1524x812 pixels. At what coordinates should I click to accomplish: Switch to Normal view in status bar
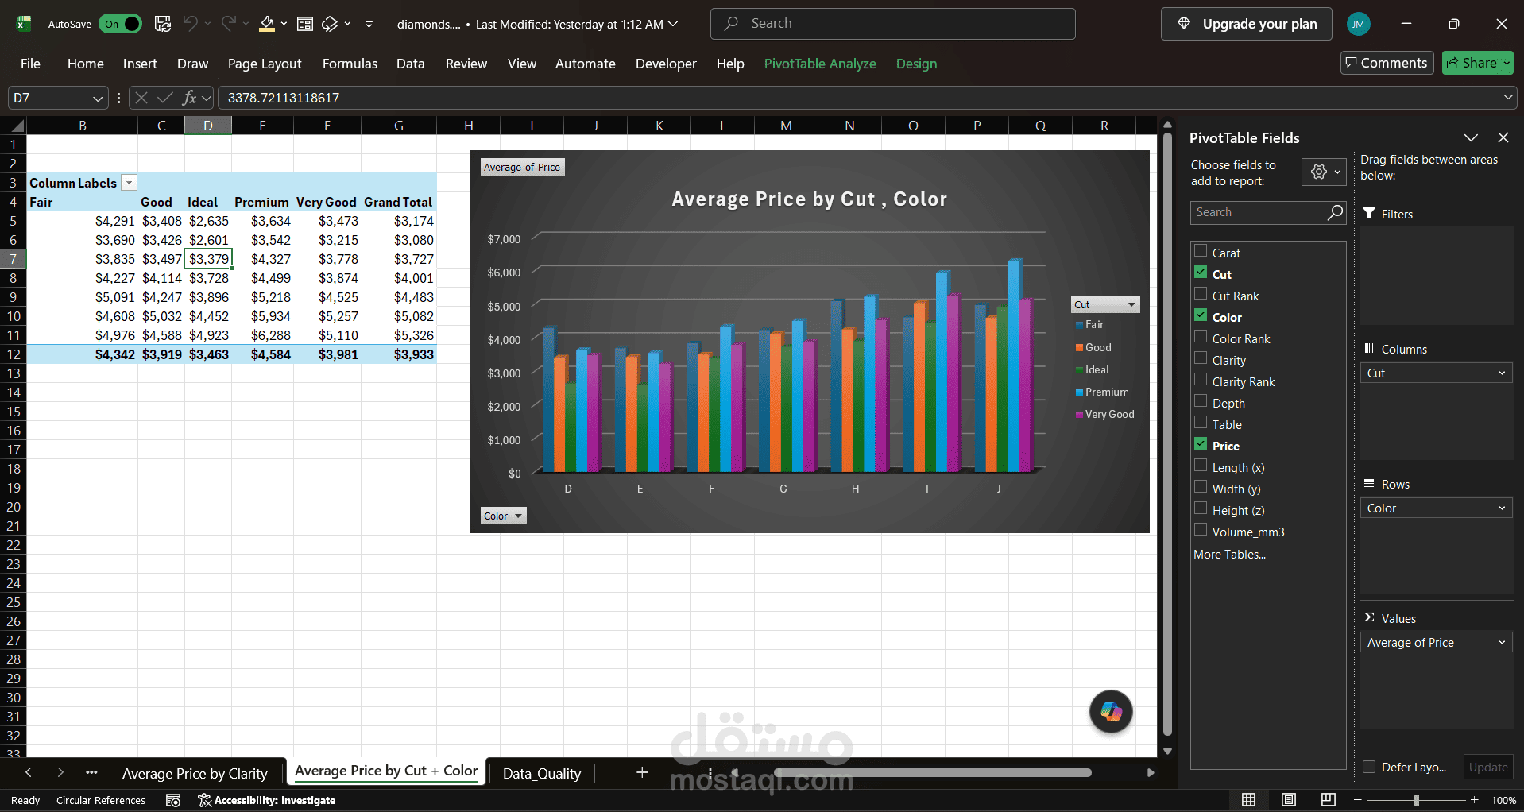tap(1249, 800)
